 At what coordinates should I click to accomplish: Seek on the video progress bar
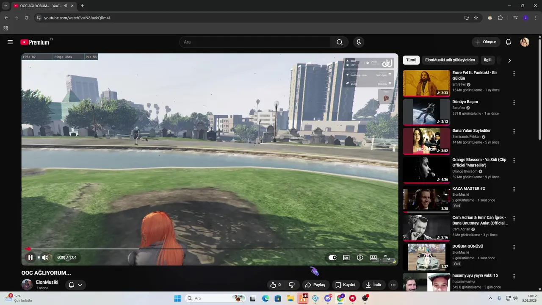[x=210, y=249]
